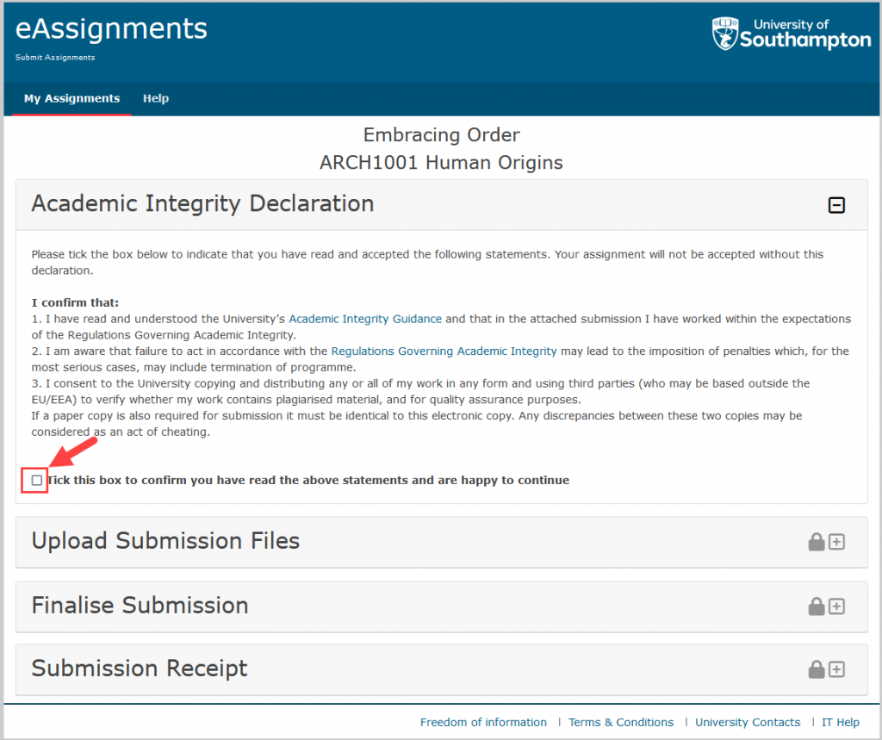Expand the Submission Receipt plus icon
This screenshot has width=882, height=740.
point(836,669)
